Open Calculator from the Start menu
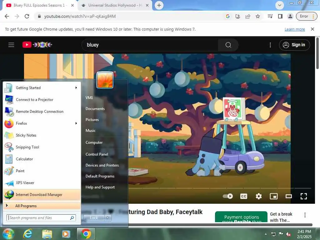 42,159
